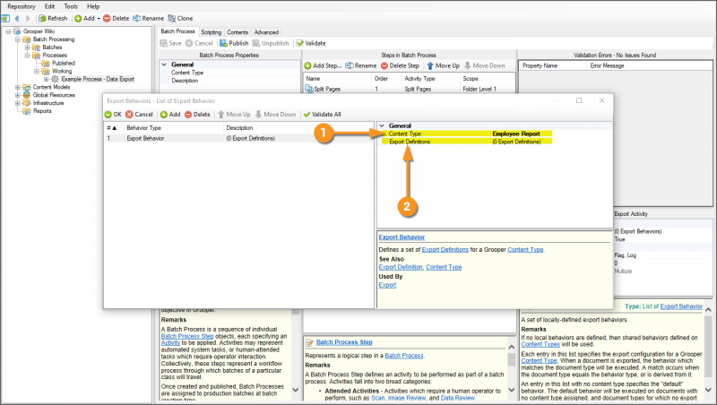
Task: Follow the Export Definitions link in description
Action: click(445, 250)
